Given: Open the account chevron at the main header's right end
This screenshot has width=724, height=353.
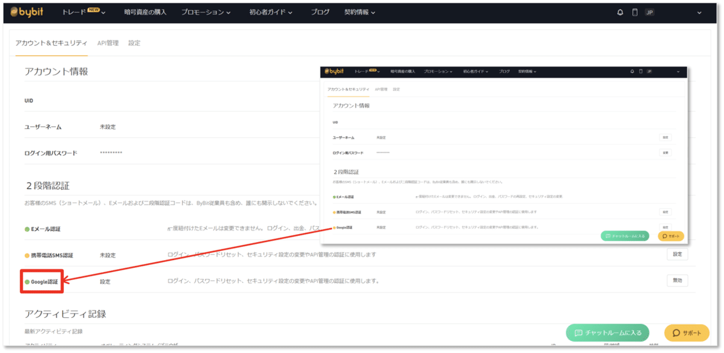Looking at the screenshot, I should [699, 13].
